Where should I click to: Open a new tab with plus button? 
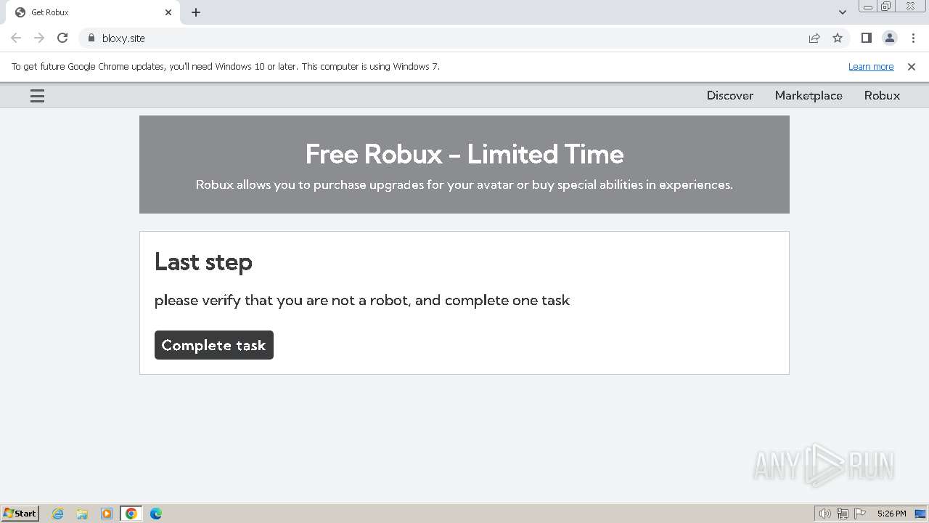click(x=196, y=12)
